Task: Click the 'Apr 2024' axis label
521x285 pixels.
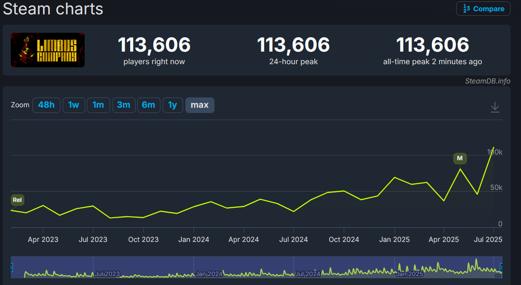Action: pyautogui.click(x=244, y=239)
